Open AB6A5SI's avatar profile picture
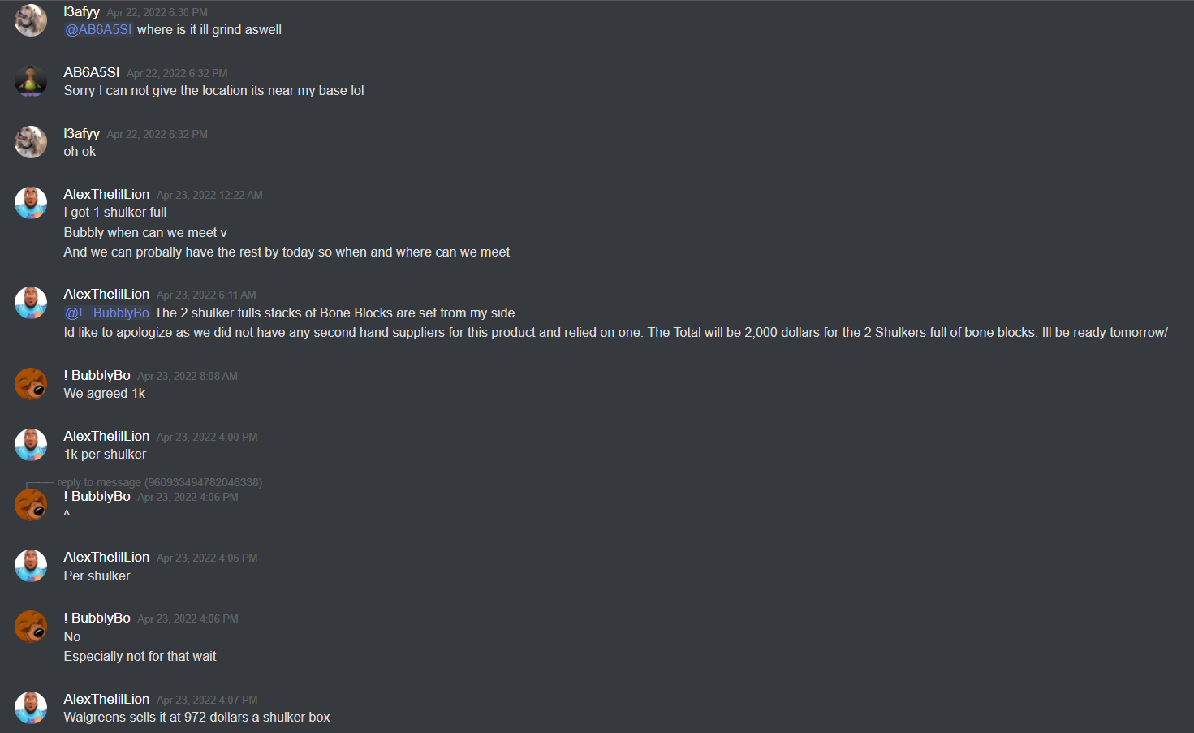 31,81
